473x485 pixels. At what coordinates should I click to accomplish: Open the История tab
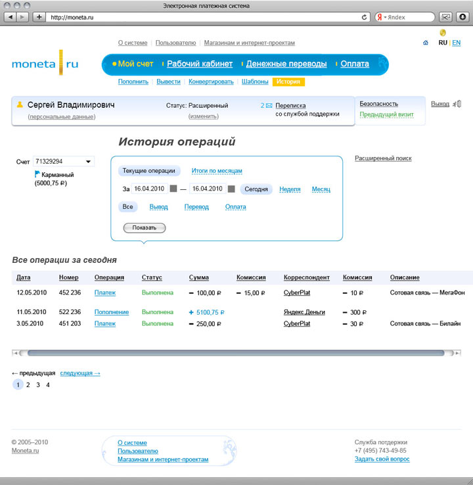tap(288, 82)
